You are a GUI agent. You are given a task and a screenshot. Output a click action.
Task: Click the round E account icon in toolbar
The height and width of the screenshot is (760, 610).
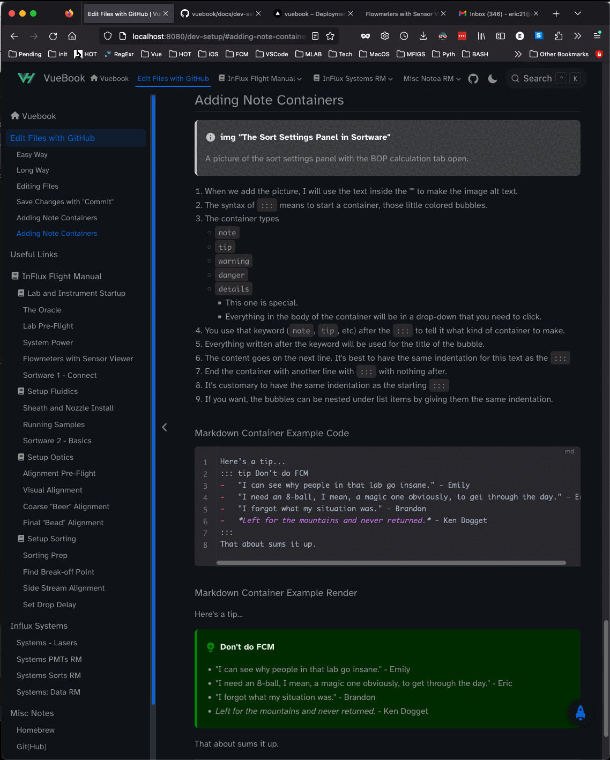(520, 36)
